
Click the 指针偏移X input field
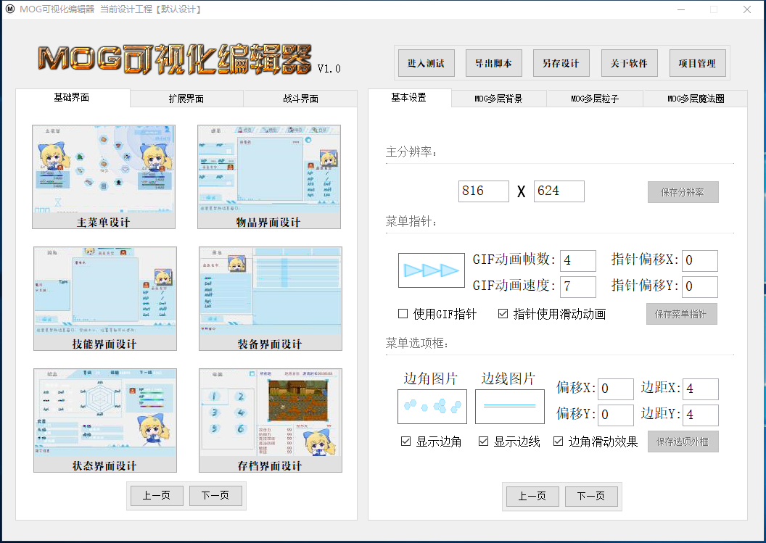[x=700, y=261]
